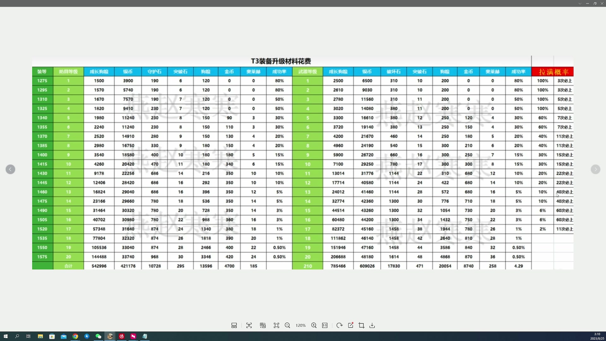606x341 pixels.
Task: Open the edit image icon with red dot
Action: tap(351, 326)
